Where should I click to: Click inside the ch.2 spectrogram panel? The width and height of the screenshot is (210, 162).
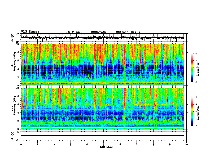coord(102,109)
